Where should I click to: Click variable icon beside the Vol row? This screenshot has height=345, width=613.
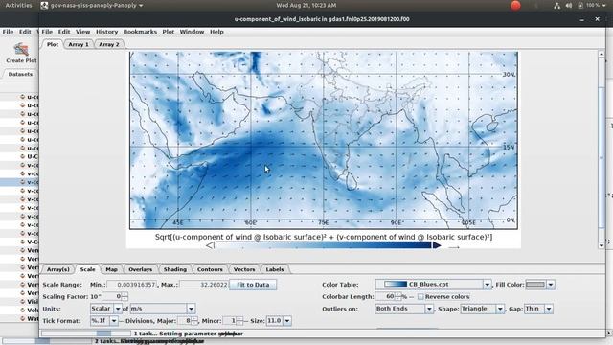[23, 310]
